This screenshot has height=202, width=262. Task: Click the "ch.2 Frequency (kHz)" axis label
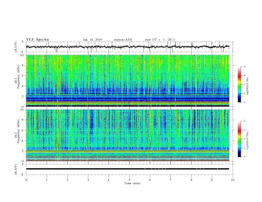[17, 131]
